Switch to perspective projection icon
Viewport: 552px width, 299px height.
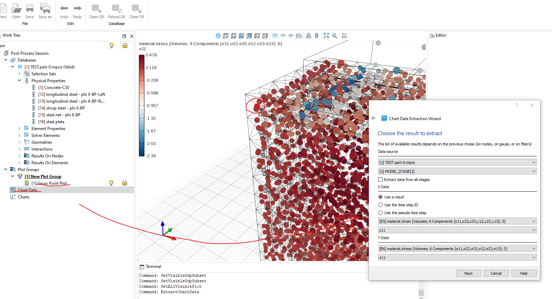(x=309, y=36)
